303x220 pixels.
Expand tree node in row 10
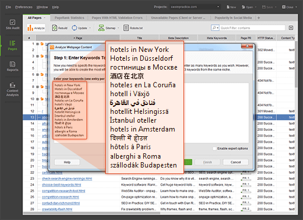pyautogui.click(x=37, y=99)
